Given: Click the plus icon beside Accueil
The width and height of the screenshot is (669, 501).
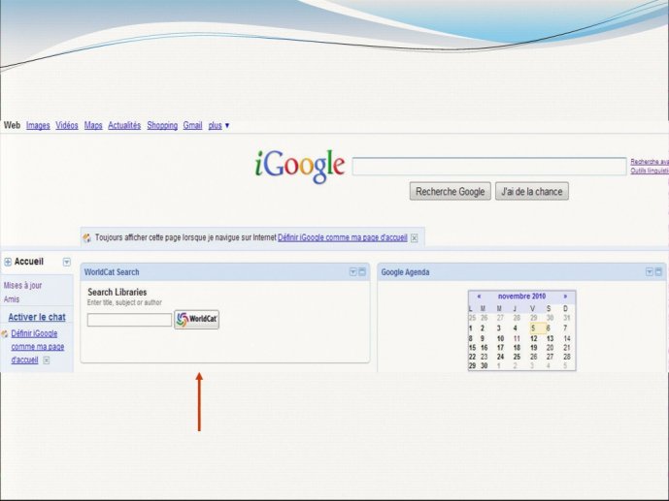Looking at the screenshot, I should point(8,262).
